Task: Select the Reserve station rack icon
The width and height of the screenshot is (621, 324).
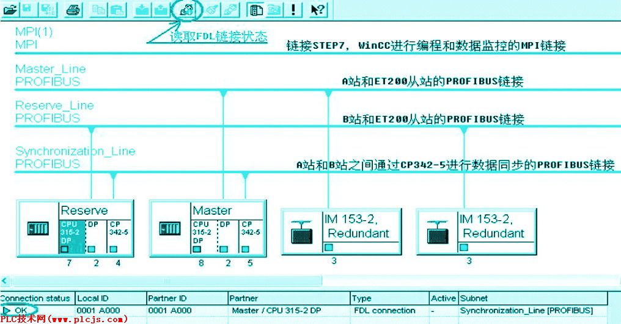Action: [x=38, y=228]
